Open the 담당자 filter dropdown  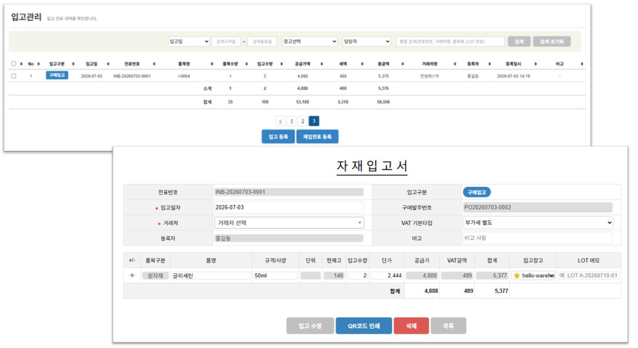(x=367, y=42)
